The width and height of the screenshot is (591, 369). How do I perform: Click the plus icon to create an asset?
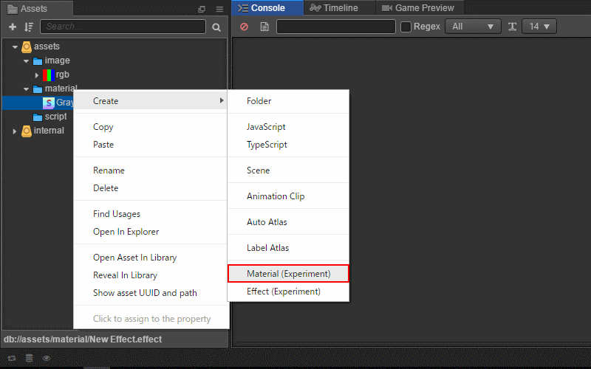(13, 27)
